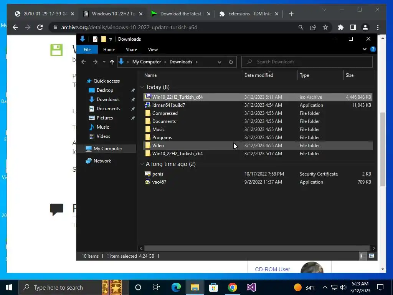Open Microsoft Store from taskbar
Screen dimensions: 393x295
point(213,287)
